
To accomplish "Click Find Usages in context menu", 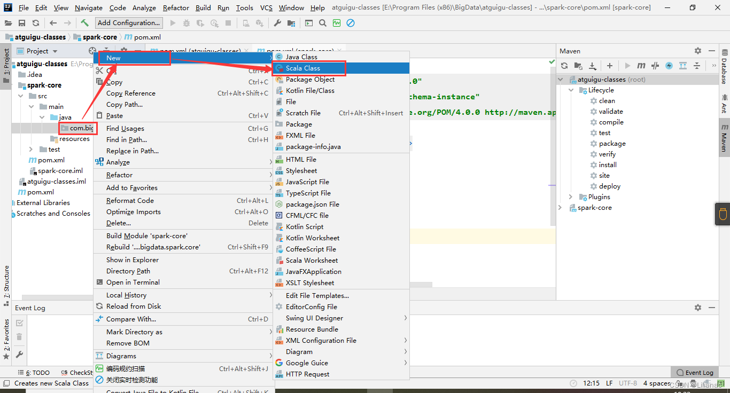I will pos(183,128).
